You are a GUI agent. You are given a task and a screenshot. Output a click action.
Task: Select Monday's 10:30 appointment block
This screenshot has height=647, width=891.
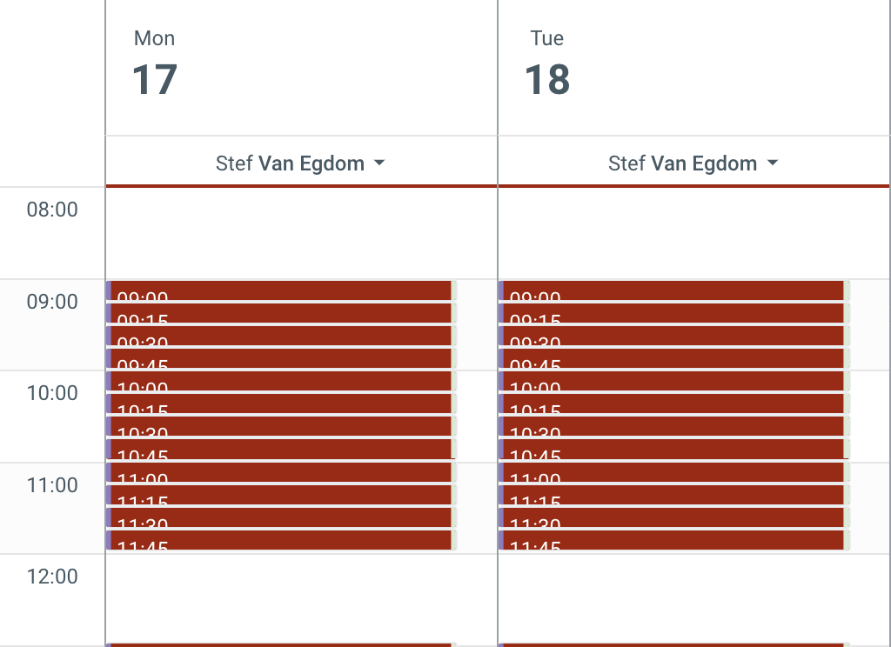280,426
